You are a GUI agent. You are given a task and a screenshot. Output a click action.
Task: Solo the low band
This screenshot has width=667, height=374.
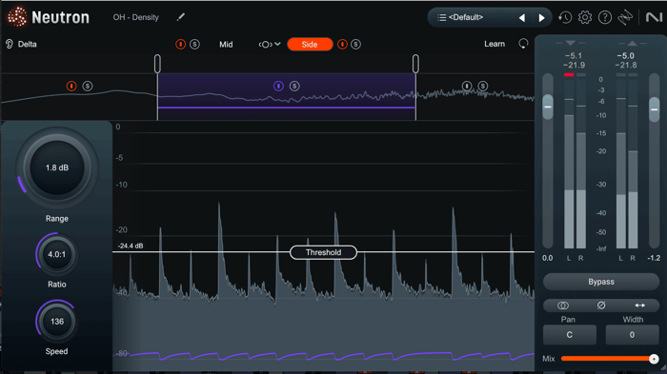coord(88,86)
